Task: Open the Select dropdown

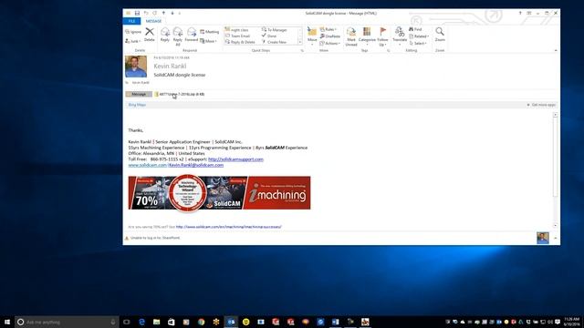Action: point(418,44)
